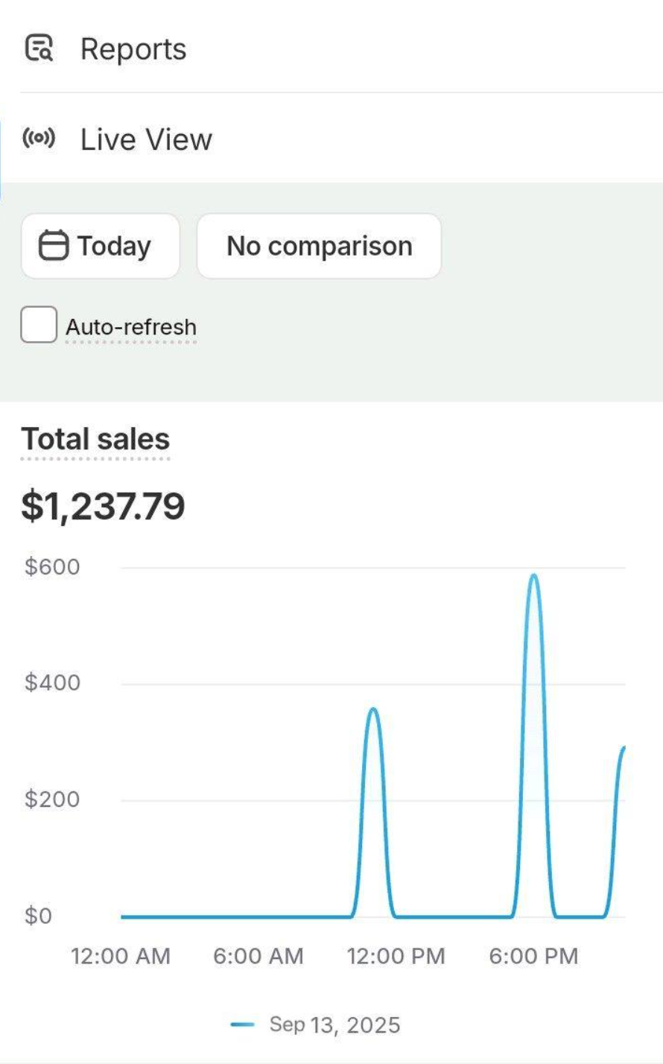Click the calendar icon beside Today
This screenshot has height=1064, width=663.
coord(54,246)
